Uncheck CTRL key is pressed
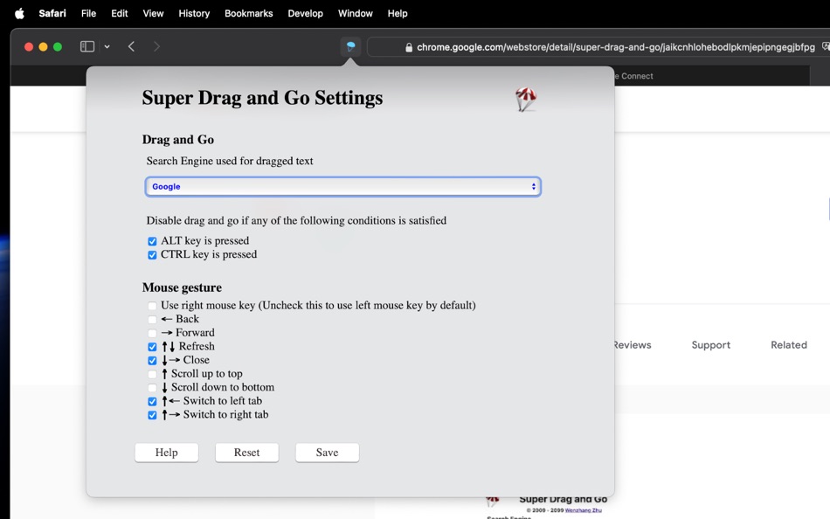 click(x=152, y=255)
